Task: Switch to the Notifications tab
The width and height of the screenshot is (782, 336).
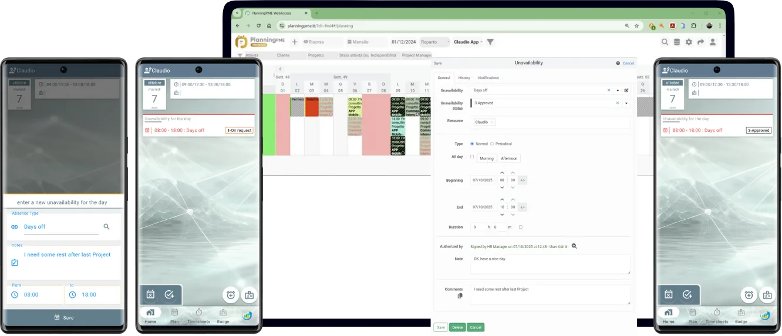Action: tap(488, 77)
